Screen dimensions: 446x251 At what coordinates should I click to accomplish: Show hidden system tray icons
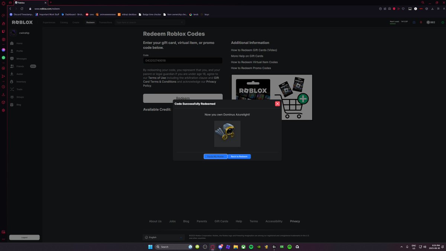pos(401,247)
